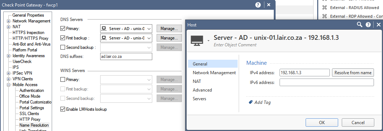Select Authentication under Mobile Access

[x=32, y=90]
